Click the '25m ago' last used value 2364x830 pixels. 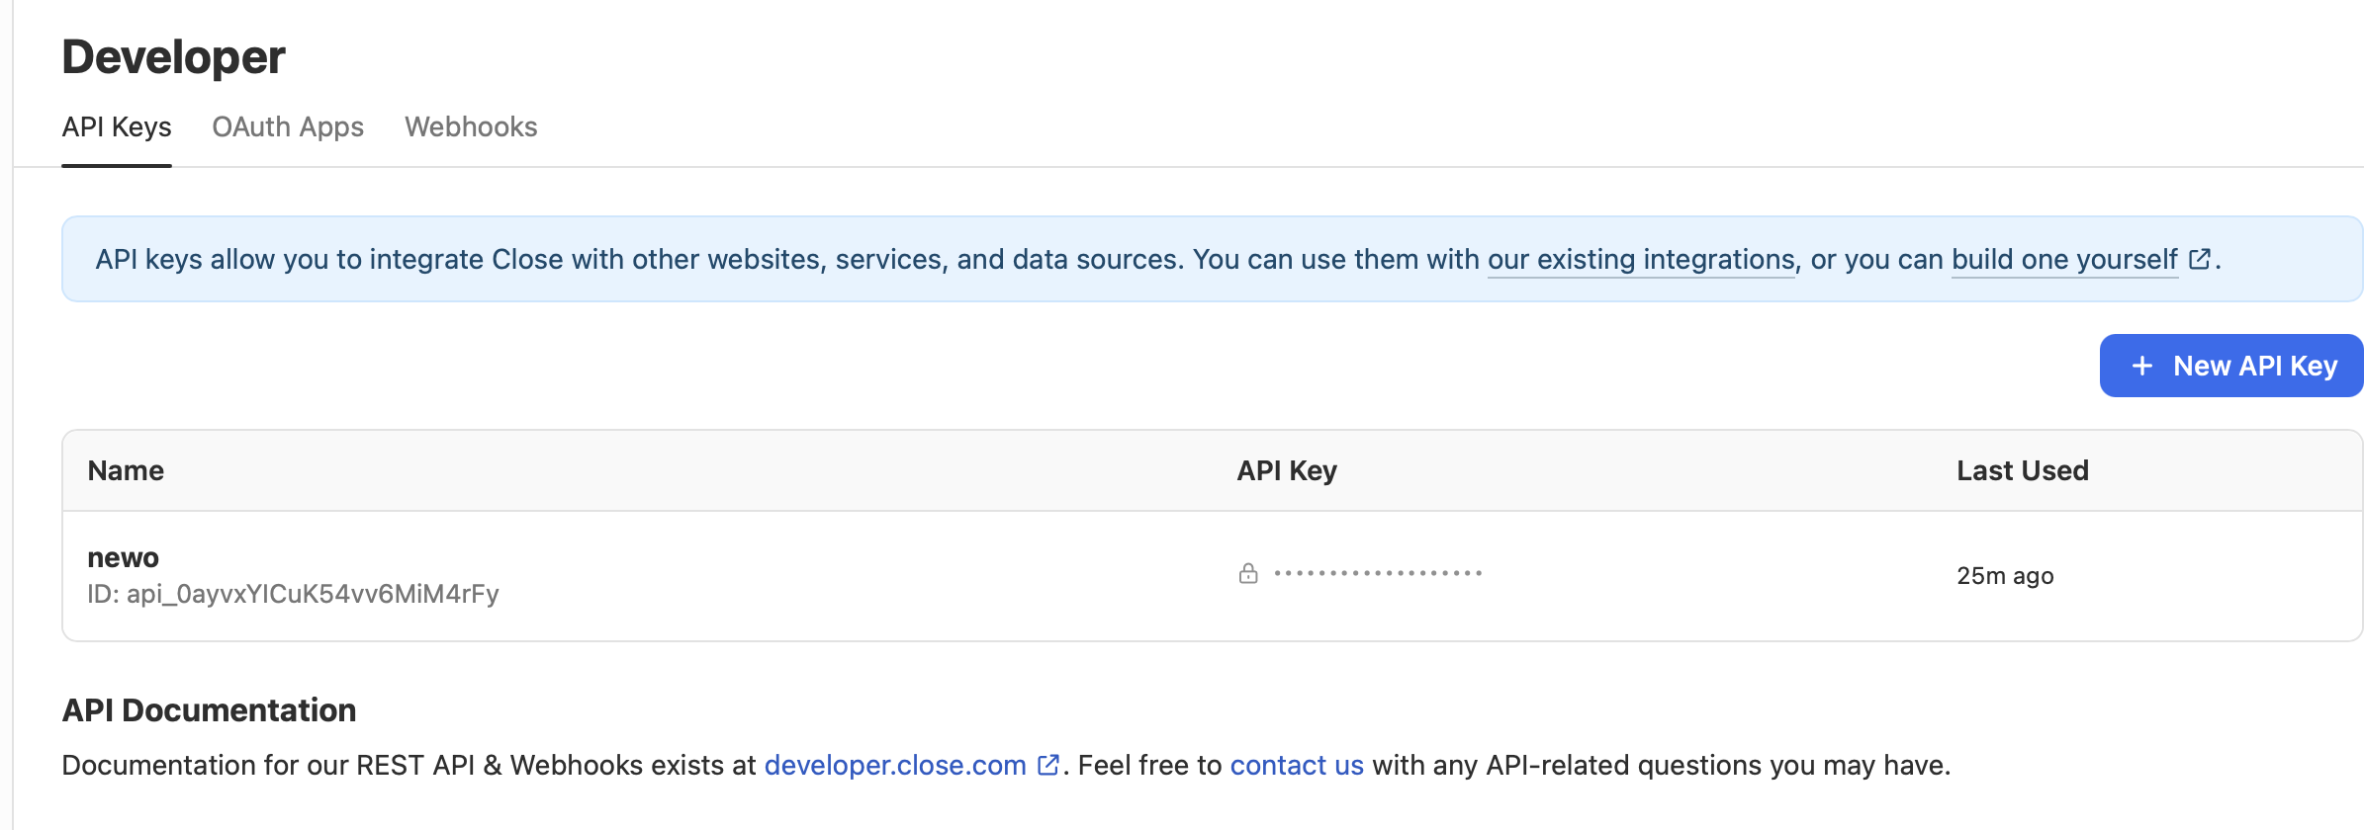coord(2005,576)
